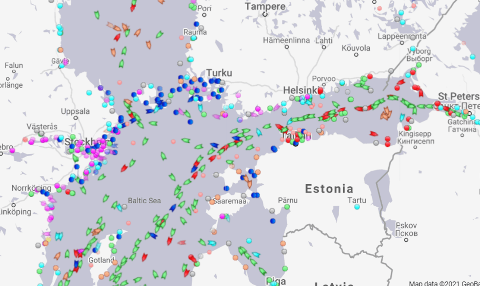Image resolution: width=480 pixels, height=286 pixels.
Task: Click the Turku map label
Action: coord(219,73)
